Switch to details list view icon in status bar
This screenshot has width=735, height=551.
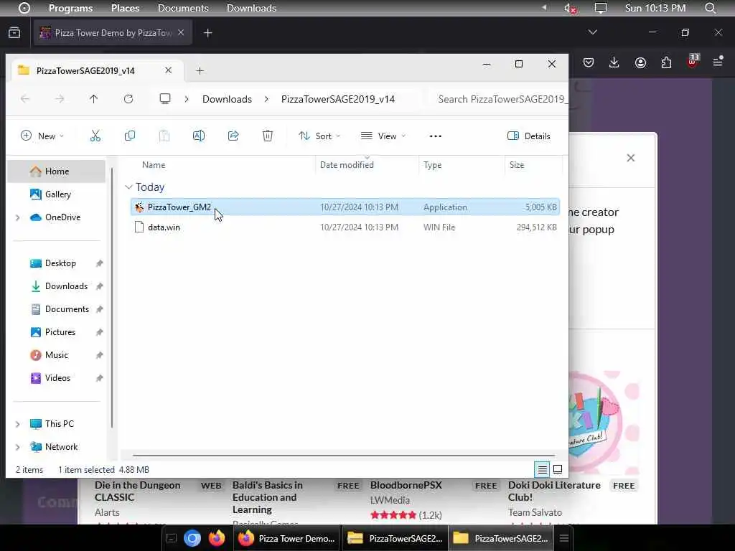point(543,469)
